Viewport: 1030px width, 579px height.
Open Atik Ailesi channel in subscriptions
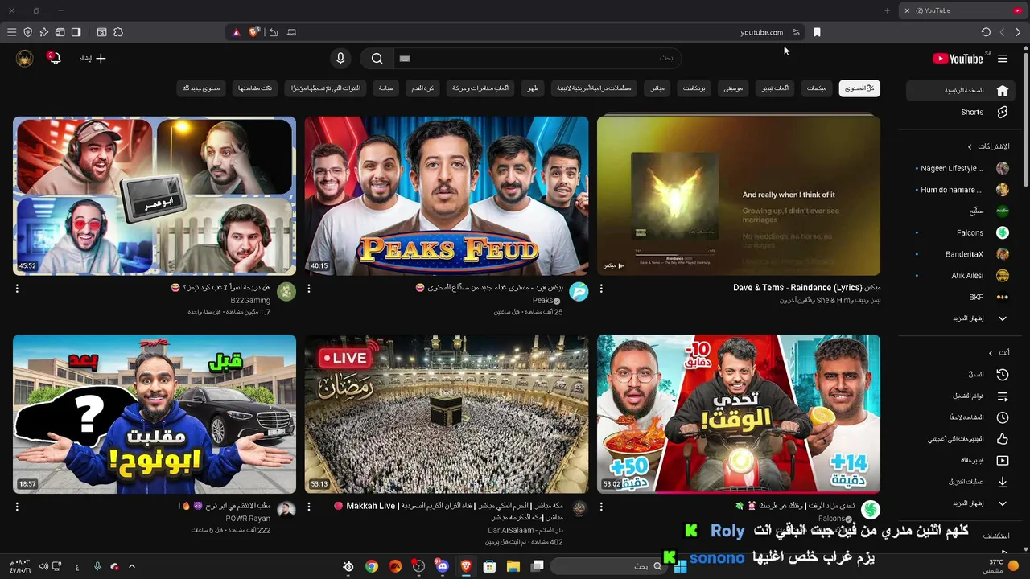(x=962, y=276)
